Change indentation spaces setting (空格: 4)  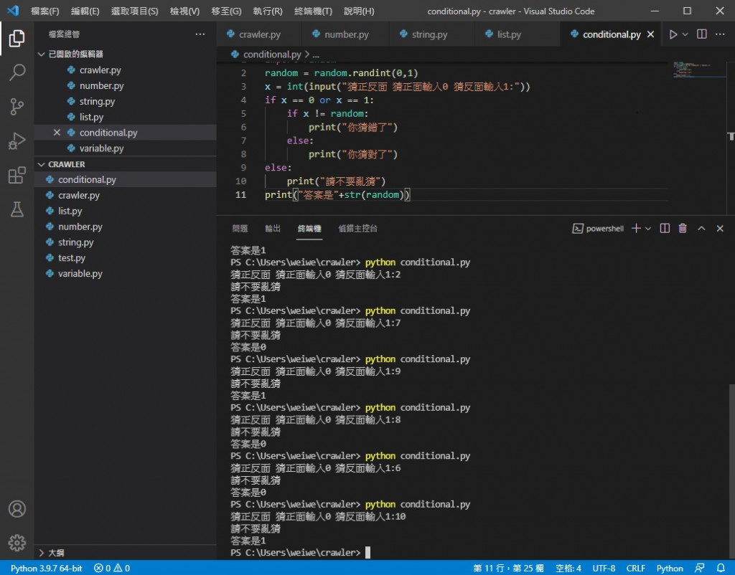[568, 569]
